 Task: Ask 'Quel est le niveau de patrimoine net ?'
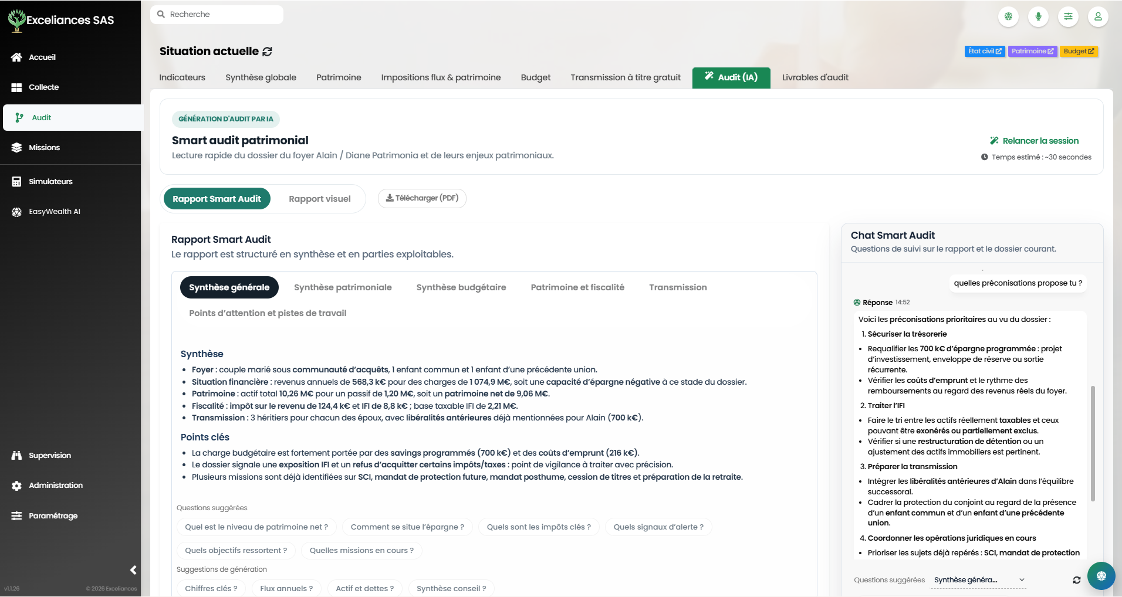click(256, 527)
